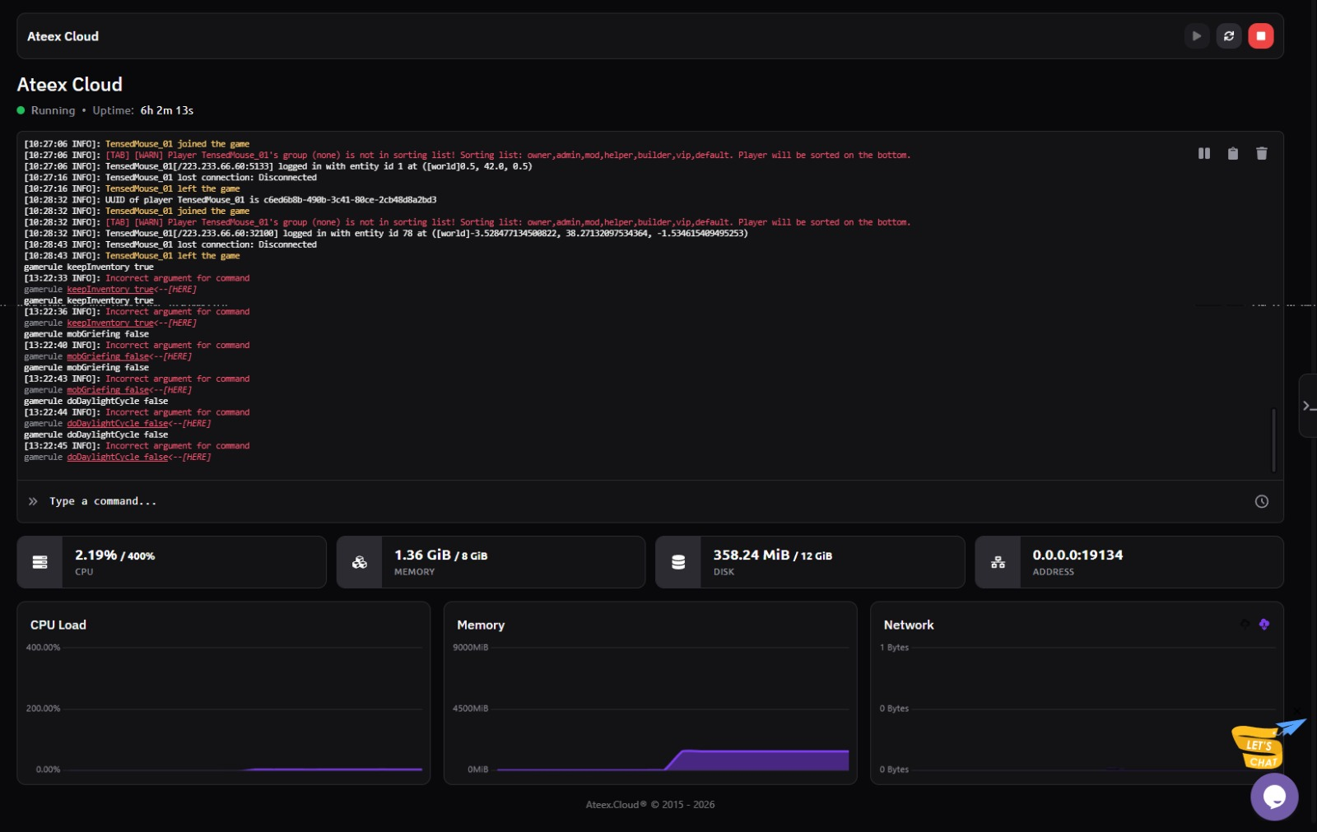Open the purple chat bubble widget

coord(1274,797)
